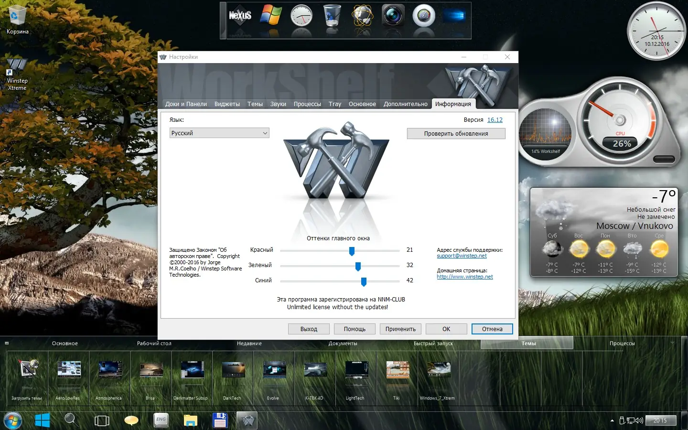
Task: Click the floppy disk icon in the taskbar
Action: tap(220, 420)
